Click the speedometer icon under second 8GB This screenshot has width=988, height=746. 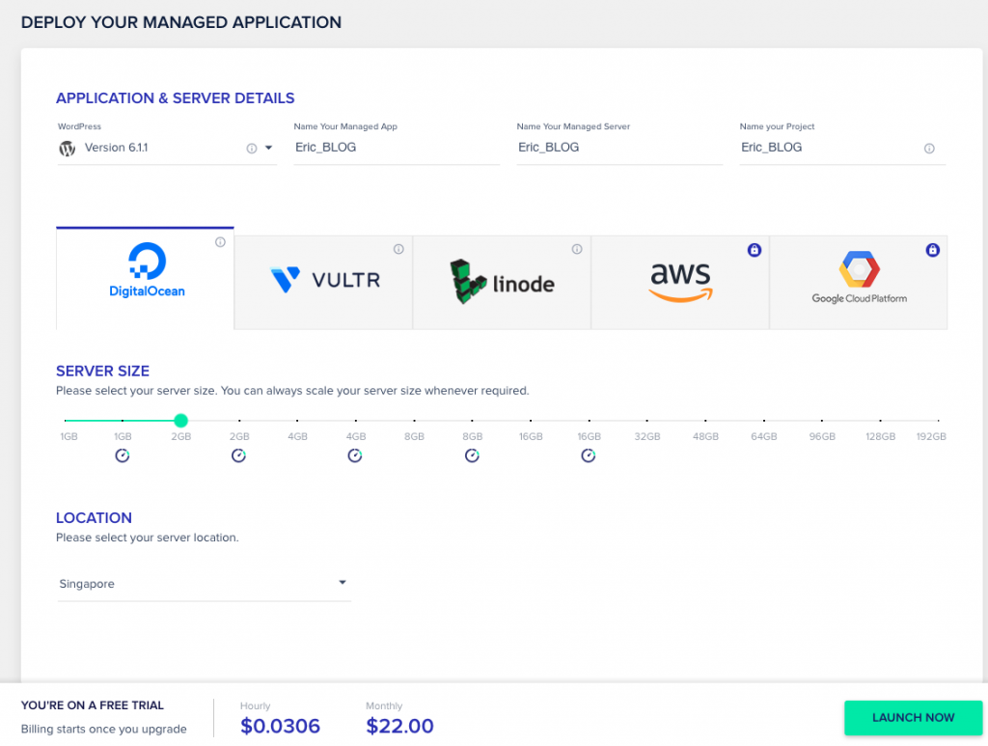click(x=472, y=456)
